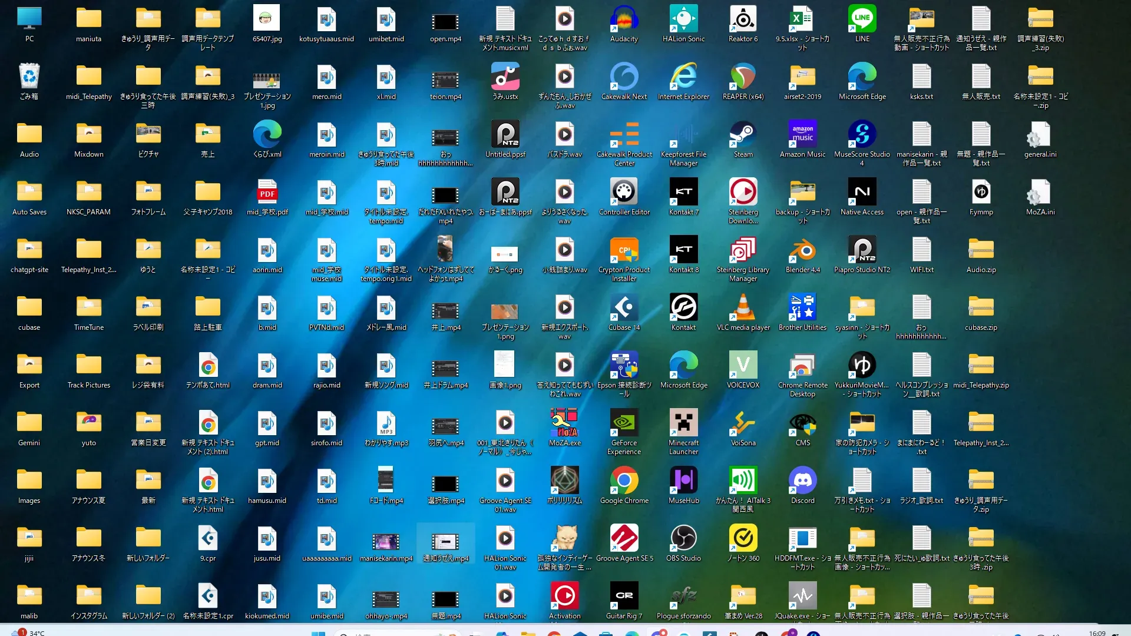Click the Windows Start button on taskbar
Image resolution: width=1131 pixels, height=636 pixels.
318,633
